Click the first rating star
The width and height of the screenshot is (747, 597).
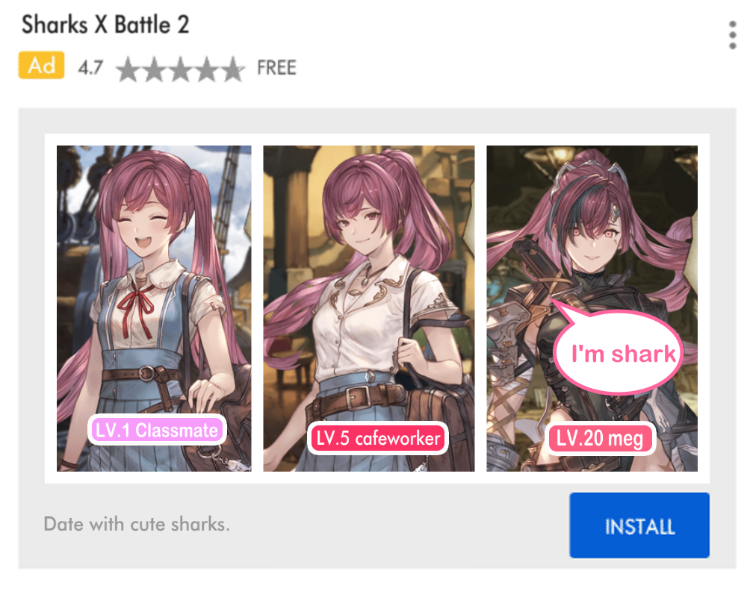tap(128, 69)
